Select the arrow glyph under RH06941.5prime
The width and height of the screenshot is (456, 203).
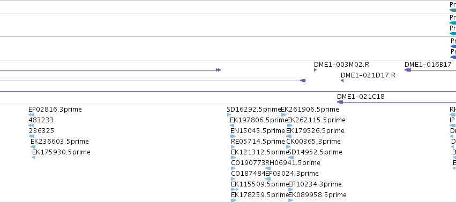[268, 168]
